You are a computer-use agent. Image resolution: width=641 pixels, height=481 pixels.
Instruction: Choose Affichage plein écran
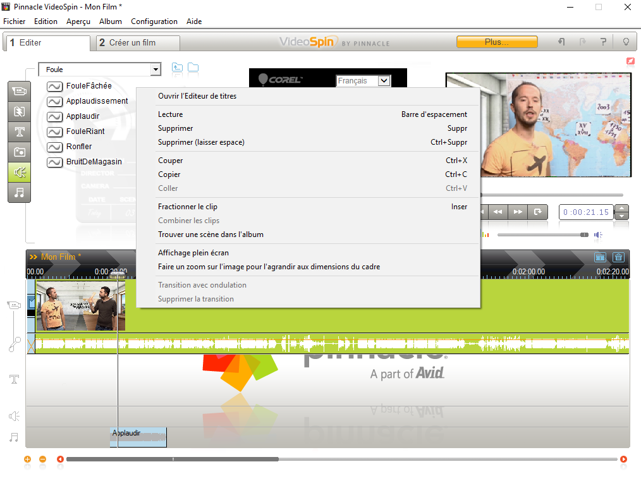(308, 253)
